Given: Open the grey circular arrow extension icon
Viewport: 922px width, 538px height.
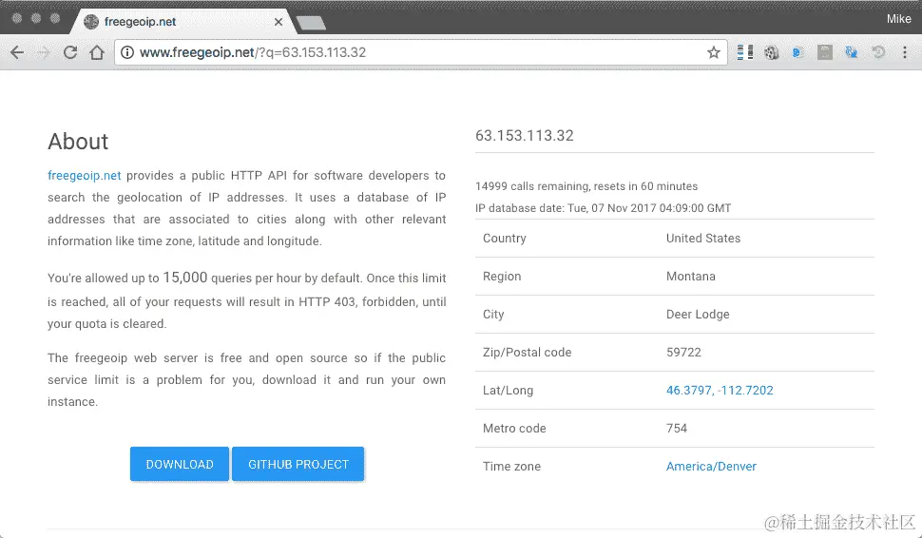Looking at the screenshot, I should click(x=878, y=52).
